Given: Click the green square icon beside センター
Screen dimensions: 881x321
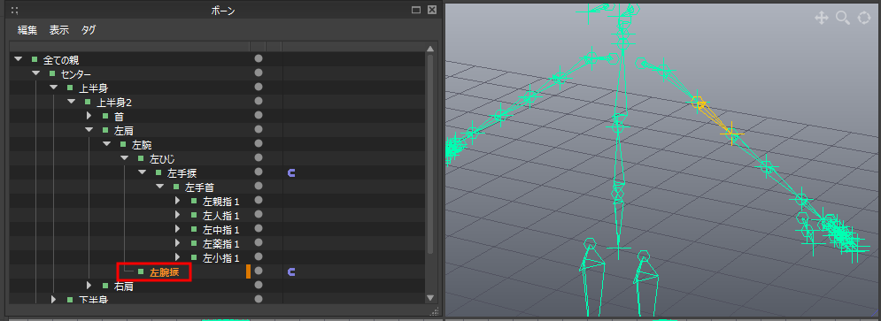Looking at the screenshot, I should pos(52,73).
